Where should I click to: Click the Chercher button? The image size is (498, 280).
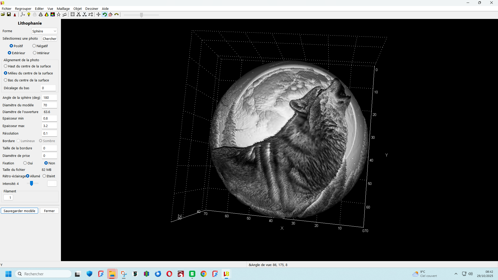click(49, 39)
